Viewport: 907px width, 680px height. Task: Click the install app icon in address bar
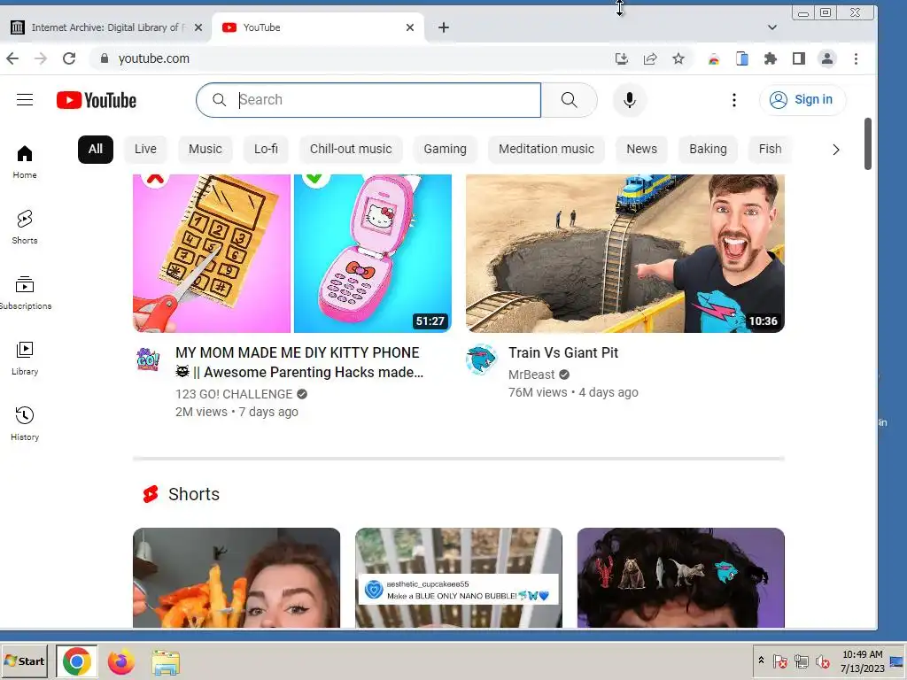click(621, 58)
